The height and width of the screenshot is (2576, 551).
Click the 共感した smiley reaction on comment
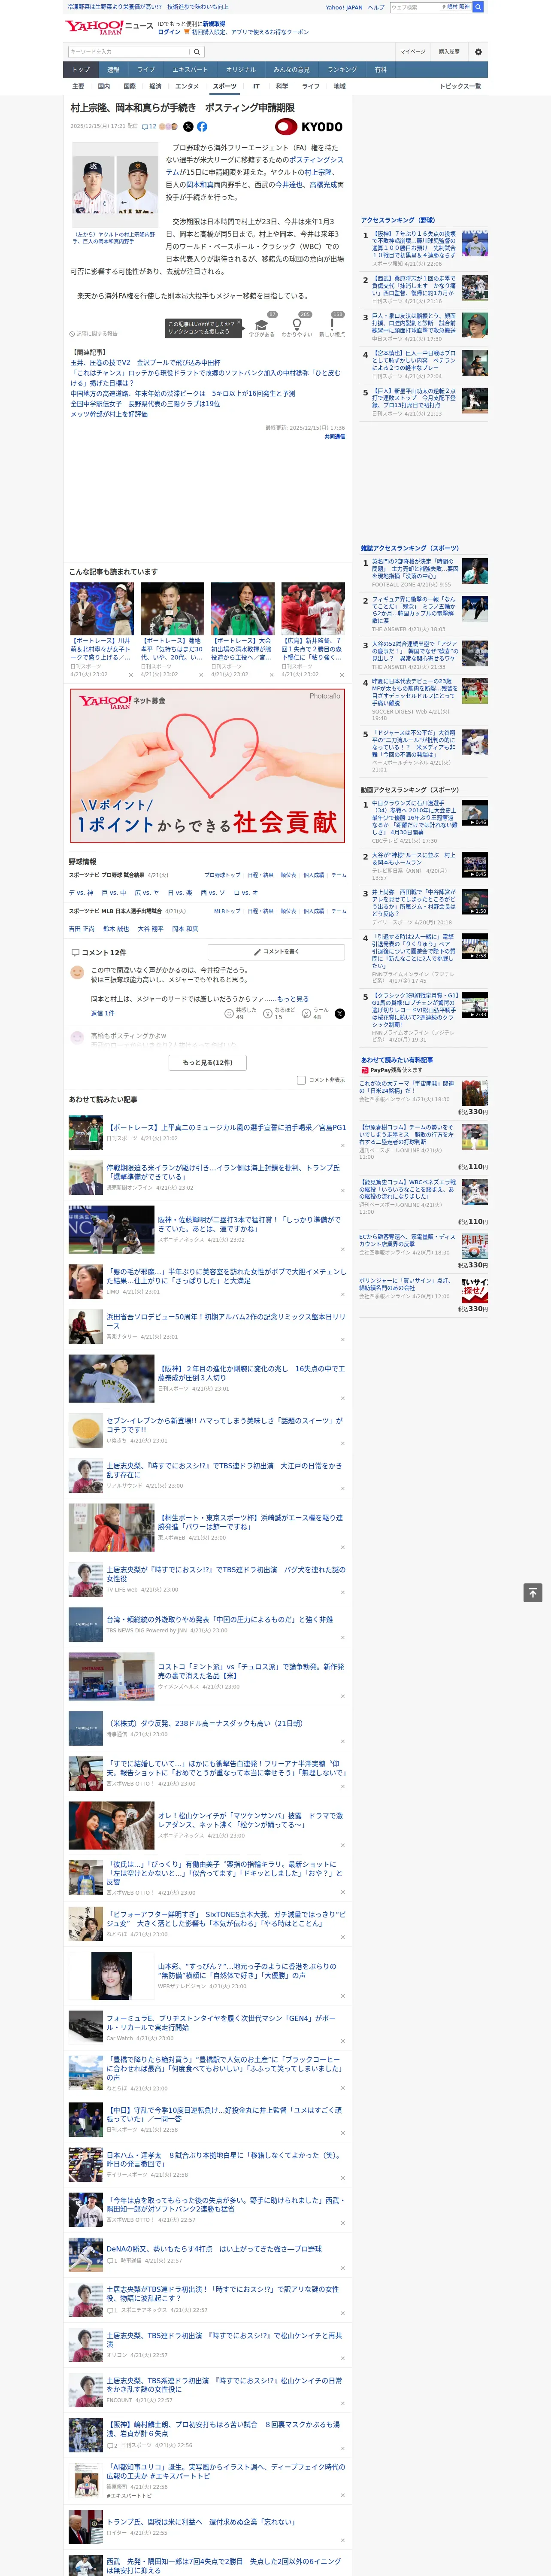tap(240, 1013)
